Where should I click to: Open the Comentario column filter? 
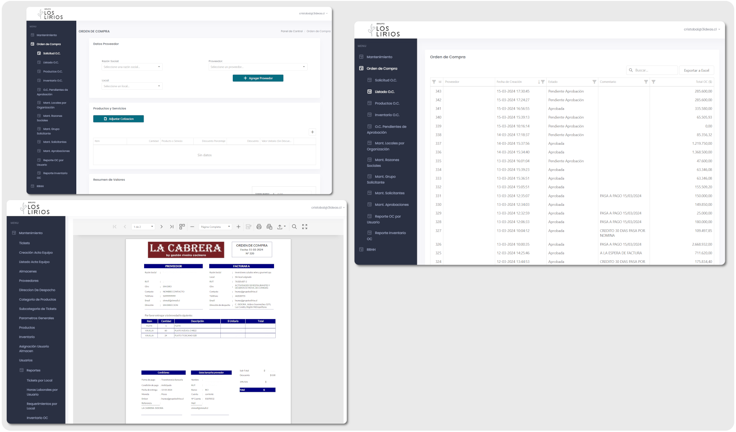(x=646, y=82)
